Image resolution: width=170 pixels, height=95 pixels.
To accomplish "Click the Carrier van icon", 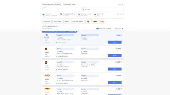I will [95, 15].
